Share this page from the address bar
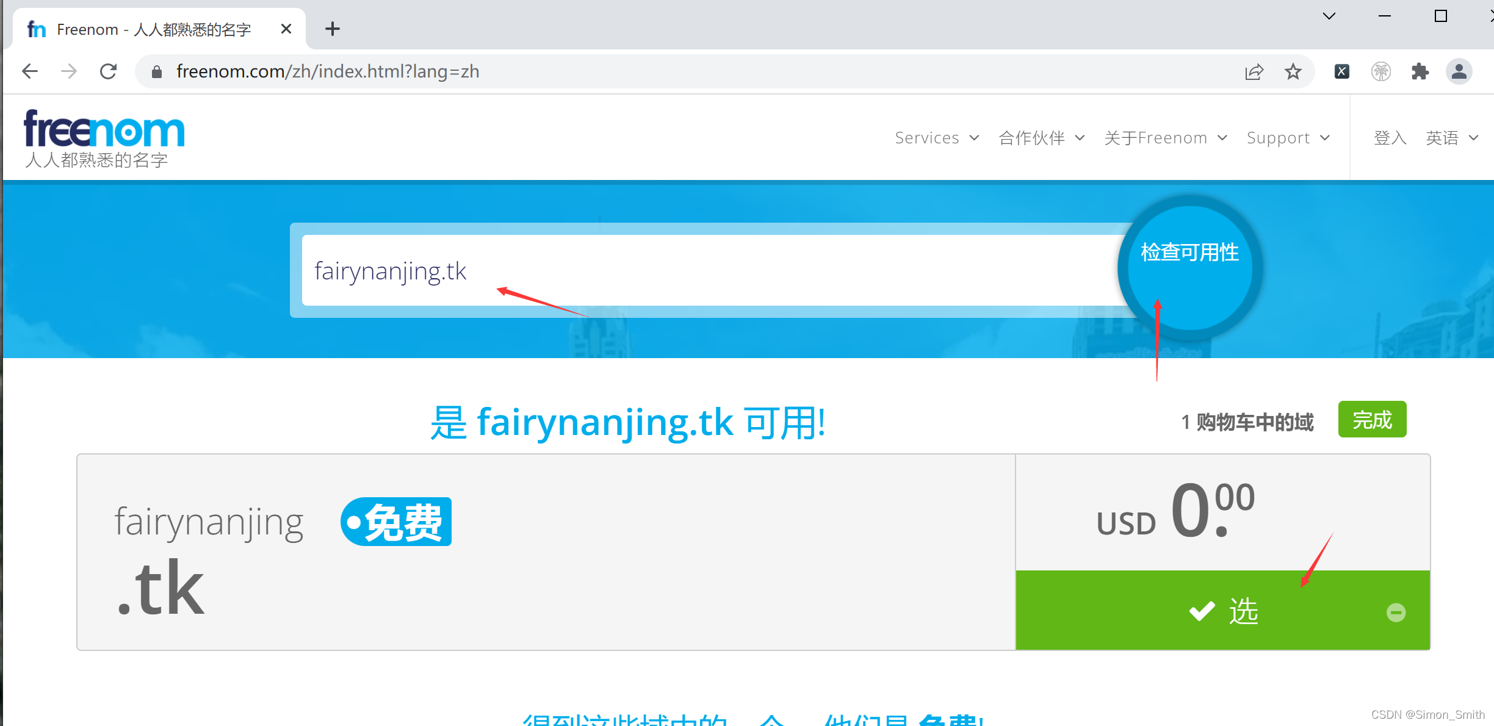The image size is (1494, 726). (1254, 72)
